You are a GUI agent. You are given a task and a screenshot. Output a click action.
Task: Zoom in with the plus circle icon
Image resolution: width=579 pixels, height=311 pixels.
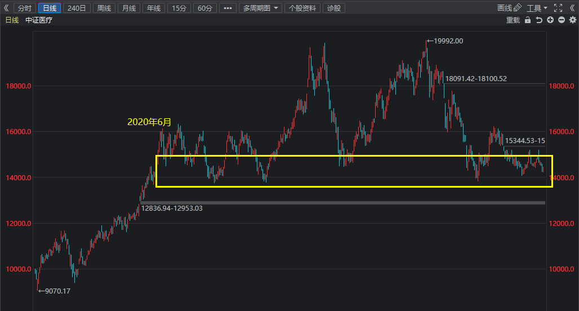tap(550, 20)
